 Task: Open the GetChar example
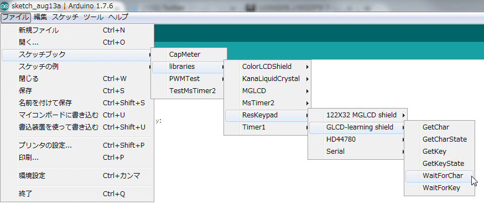point(440,127)
